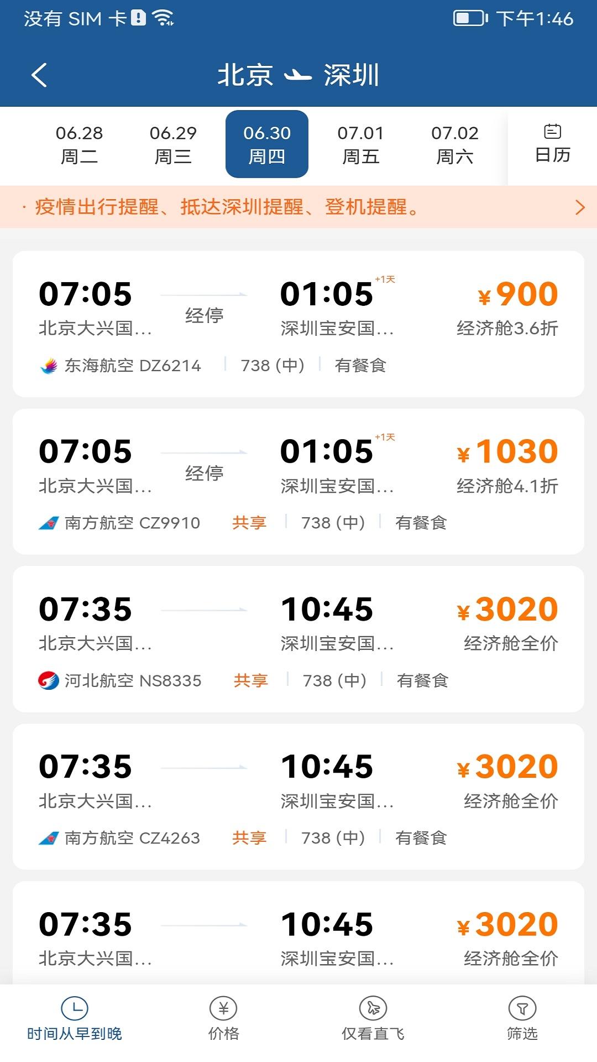Image resolution: width=597 pixels, height=1062 pixels.
Task: Tap the clock icon for time sorting
Action: (75, 1008)
